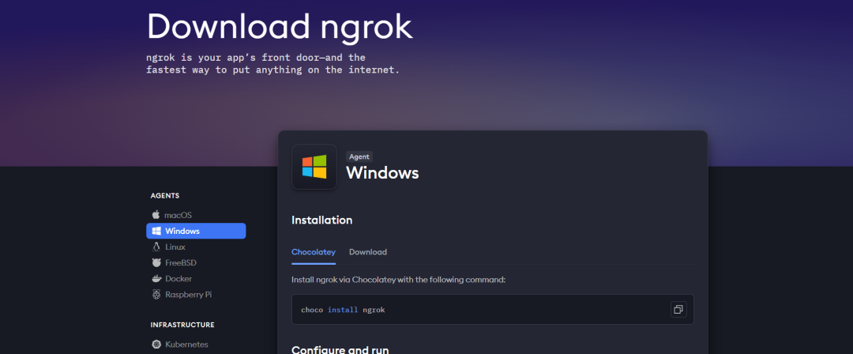Switch to the Download tab
The width and height of the screenshot is (853, 354).
(x=368, y=252)
